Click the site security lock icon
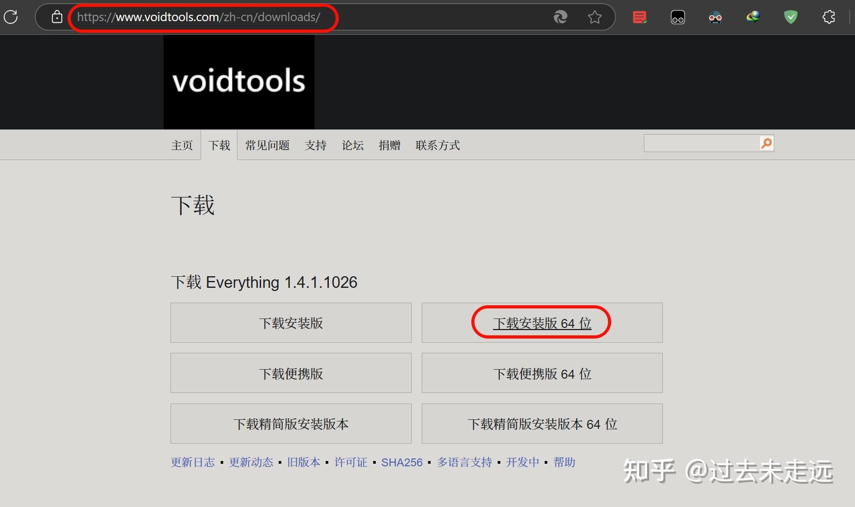 pyautogui.click(x=56, y=17)
